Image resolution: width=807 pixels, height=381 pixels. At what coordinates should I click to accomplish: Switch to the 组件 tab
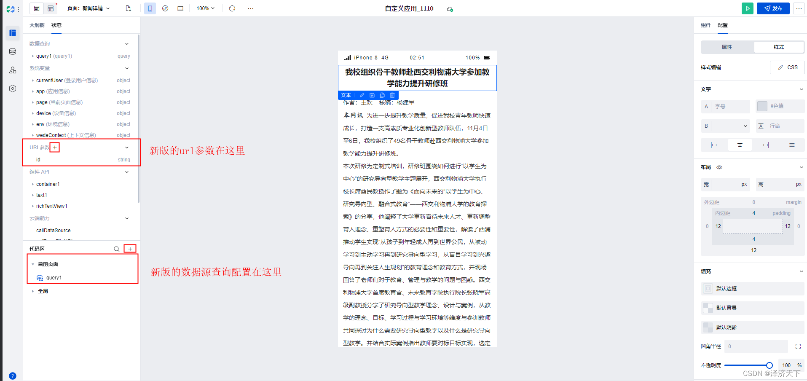pyautogui.click(x=706, y=25)
